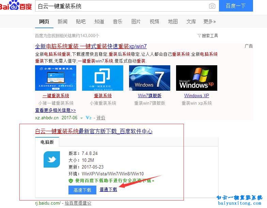Switch to the 文库 tab

pos(191,22)
